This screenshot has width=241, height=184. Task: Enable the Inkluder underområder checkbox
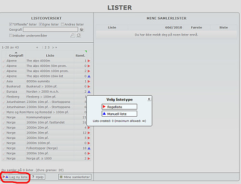pos(11,36)
